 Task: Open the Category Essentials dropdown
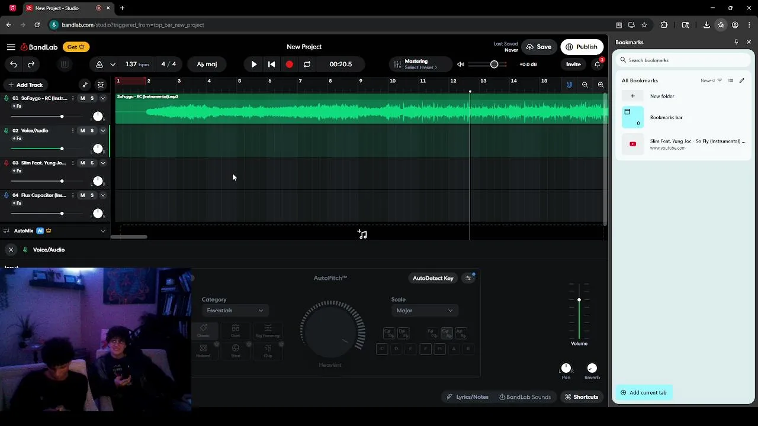pos(235,311)
